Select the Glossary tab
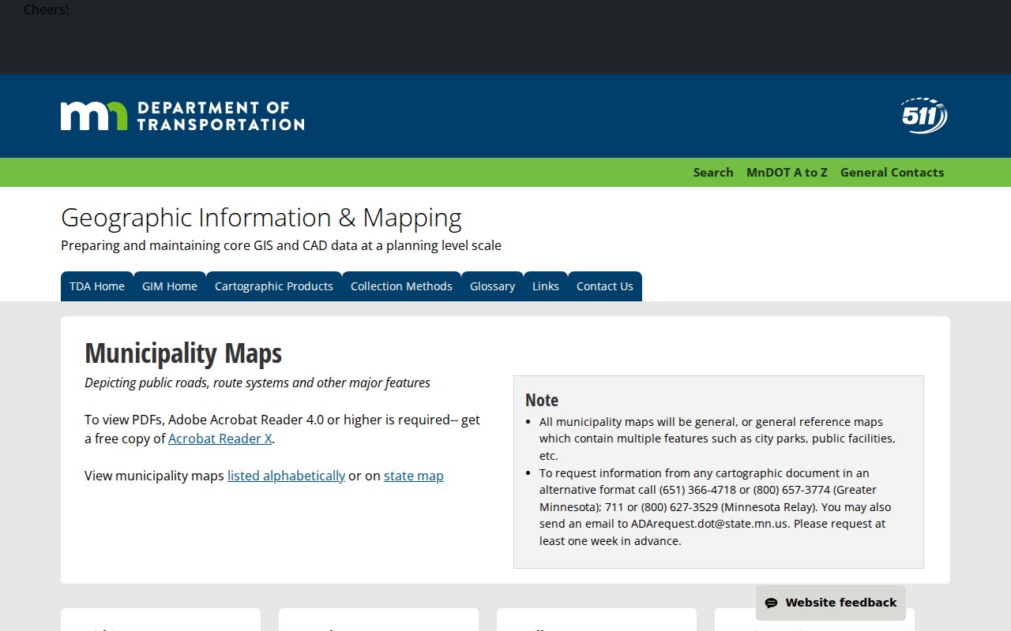The image size is (1011, 631). [492, 286]
